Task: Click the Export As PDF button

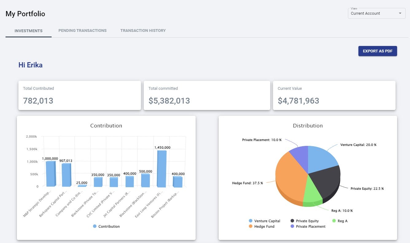Action: [377, 51]
